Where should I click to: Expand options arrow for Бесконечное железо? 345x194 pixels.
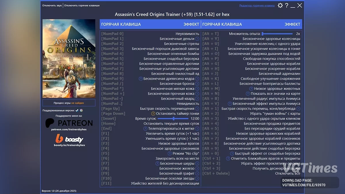197,168
